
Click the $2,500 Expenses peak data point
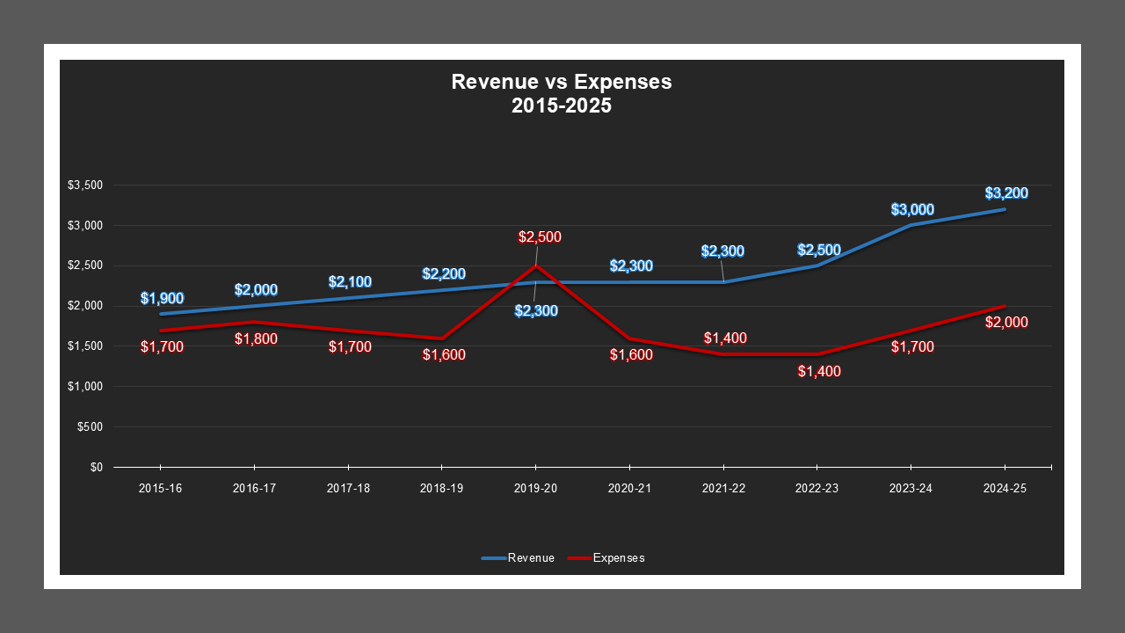pyautogui.click(x=535, y=264)
